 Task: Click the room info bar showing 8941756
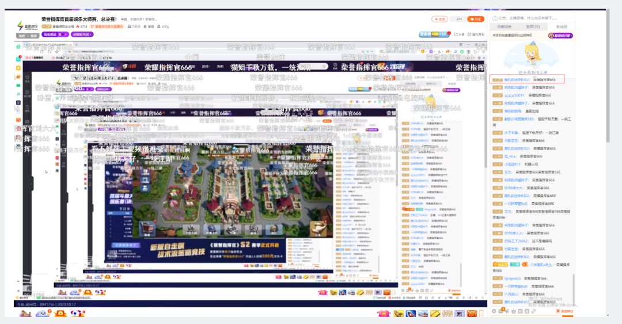pyautogui.click(x=251, y=304)
